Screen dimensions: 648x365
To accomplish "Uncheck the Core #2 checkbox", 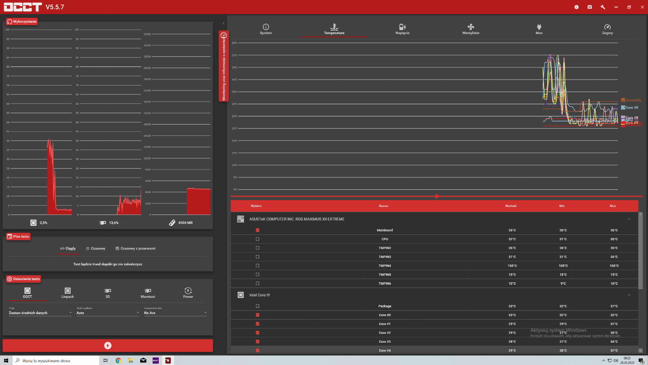I will pos(258,333).
